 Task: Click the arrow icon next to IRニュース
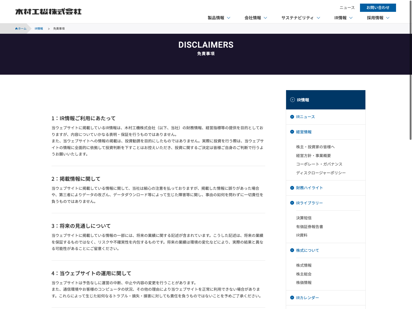[292, 117]
